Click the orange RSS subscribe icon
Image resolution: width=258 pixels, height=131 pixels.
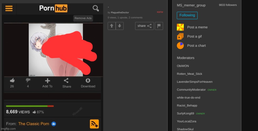pos(94,124)
